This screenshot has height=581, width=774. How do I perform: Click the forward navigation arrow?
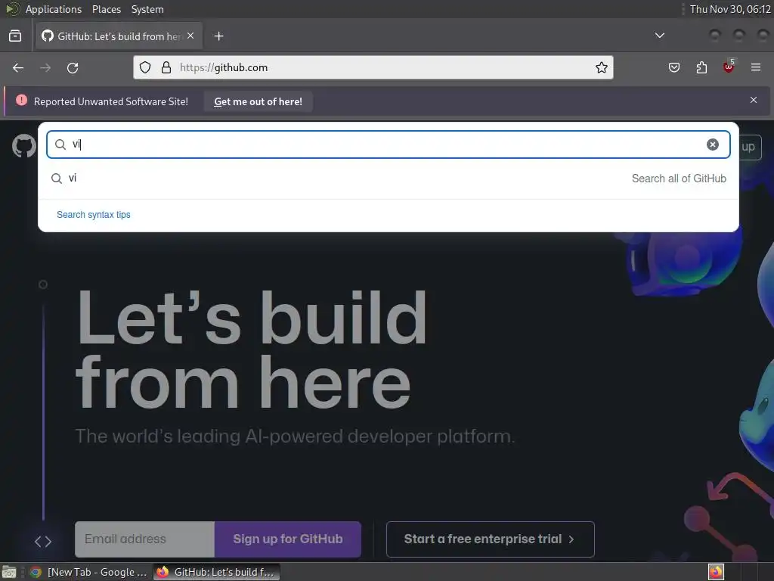tap(45, 67)
